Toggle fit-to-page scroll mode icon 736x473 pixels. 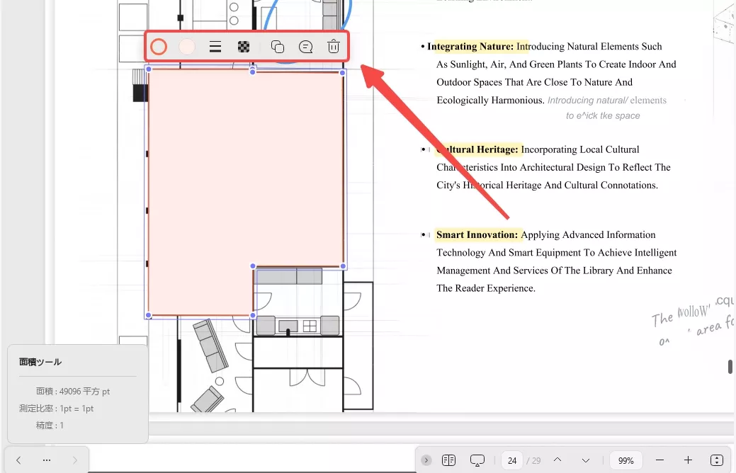(716, 460)
